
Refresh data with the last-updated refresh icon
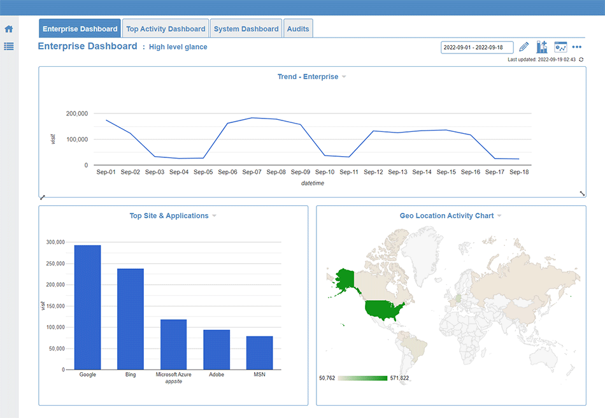tap(580, 59)
